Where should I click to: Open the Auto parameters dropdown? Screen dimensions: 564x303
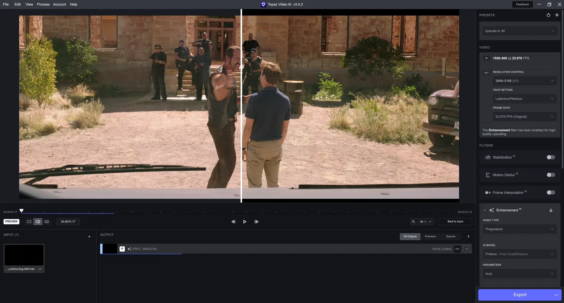[x=520, y=274]
